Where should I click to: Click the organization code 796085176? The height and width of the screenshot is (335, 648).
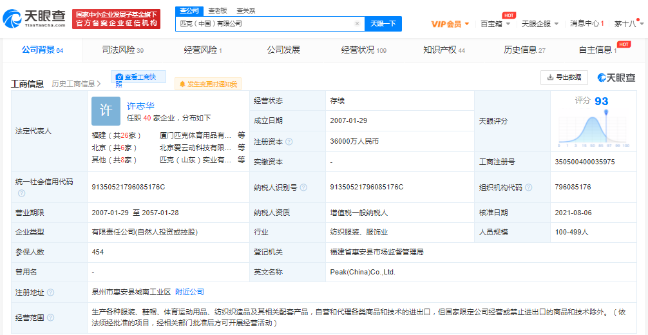click(573, 187)
